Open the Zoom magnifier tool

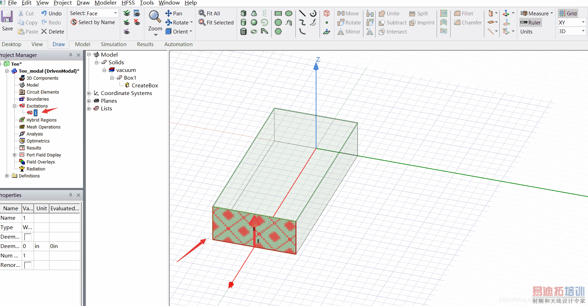click(155, 17)
